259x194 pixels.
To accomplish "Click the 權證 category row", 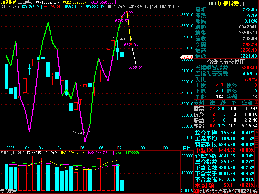I will pos(226,126).
